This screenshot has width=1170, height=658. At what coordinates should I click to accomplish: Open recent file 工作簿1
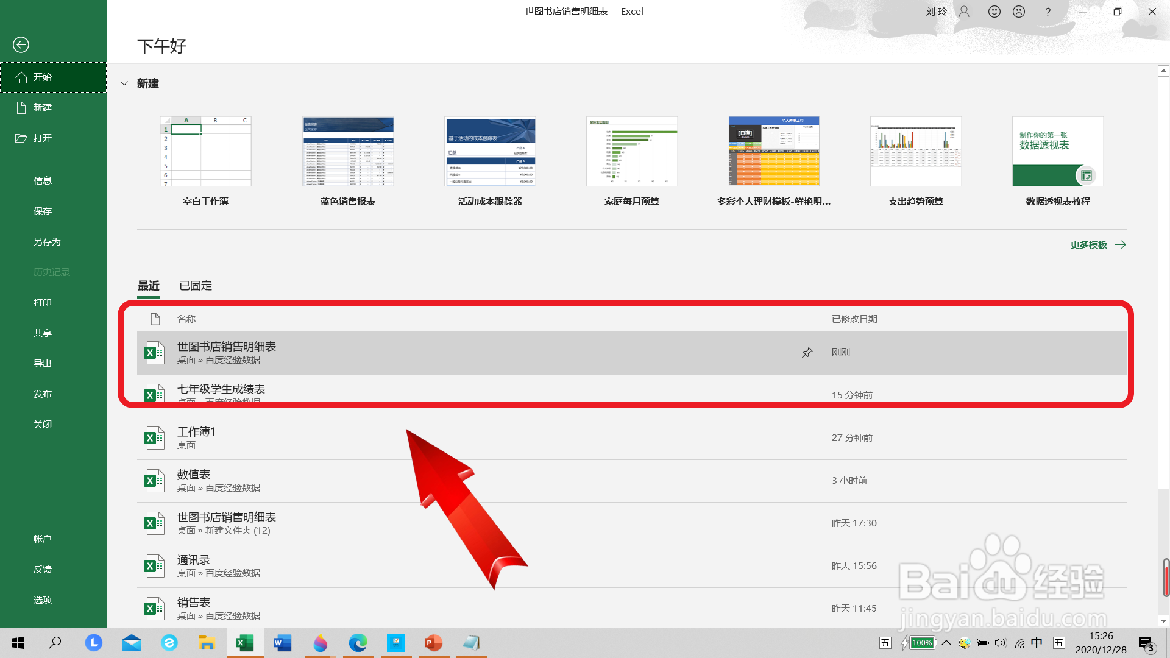click(x=632, y=438)
